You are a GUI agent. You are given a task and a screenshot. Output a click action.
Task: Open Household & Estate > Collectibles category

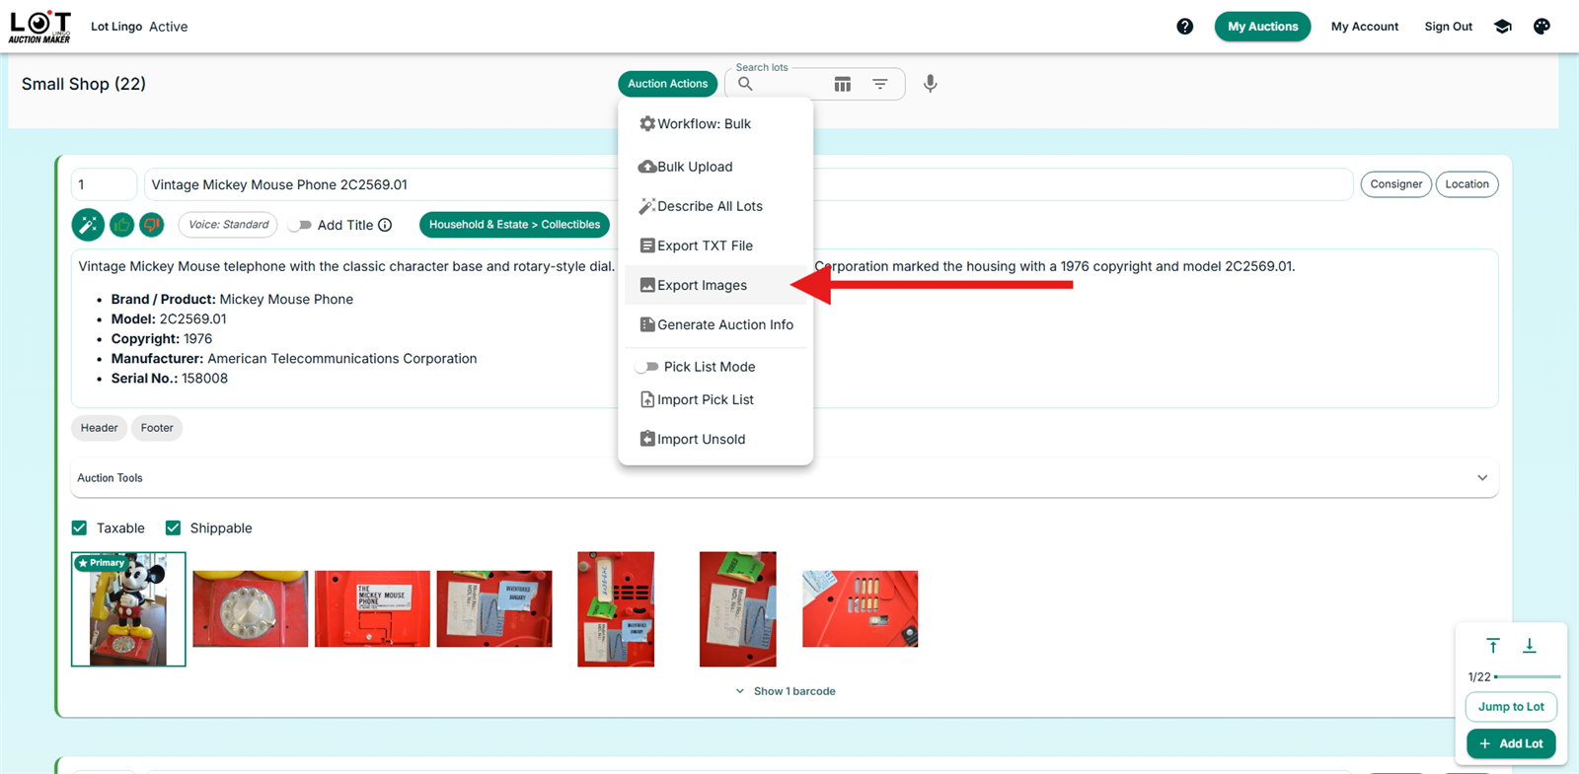pos(514,225)
